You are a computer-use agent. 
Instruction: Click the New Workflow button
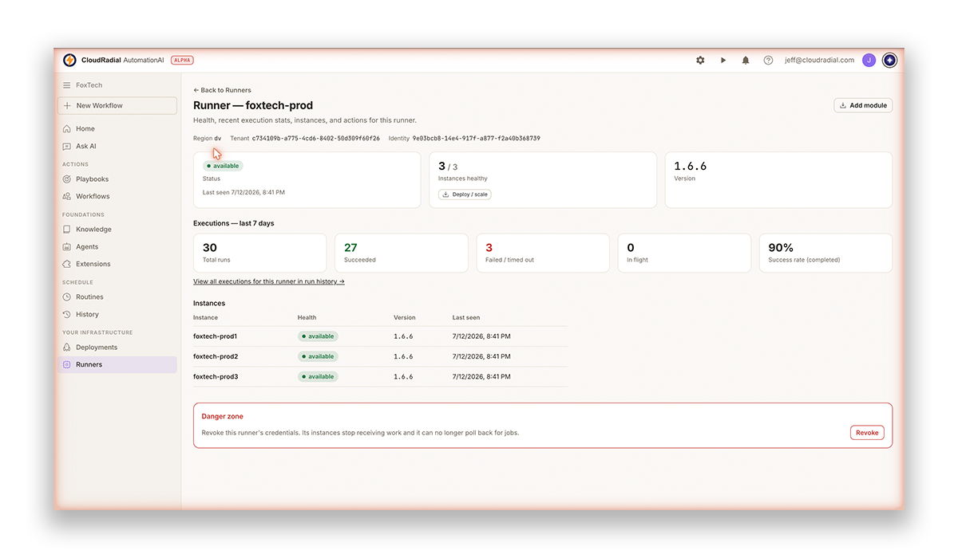coord(117,105)
